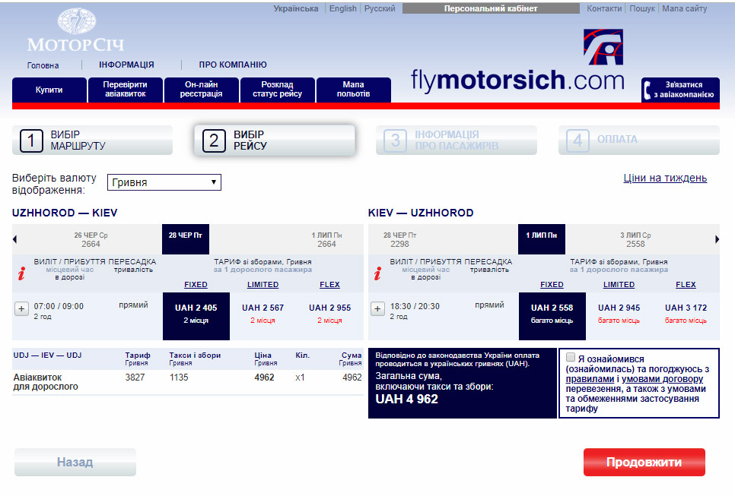Choose the UAH 2 405 fixed fare
The image size is (735, 496).
[196, 316]
